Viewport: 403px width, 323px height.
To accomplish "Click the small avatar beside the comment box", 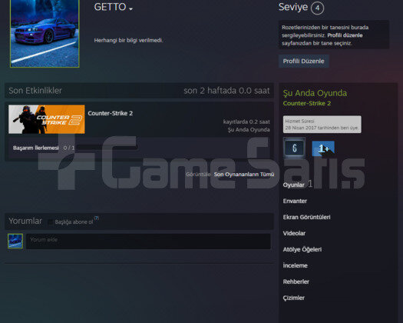I will tap(15, 241).
